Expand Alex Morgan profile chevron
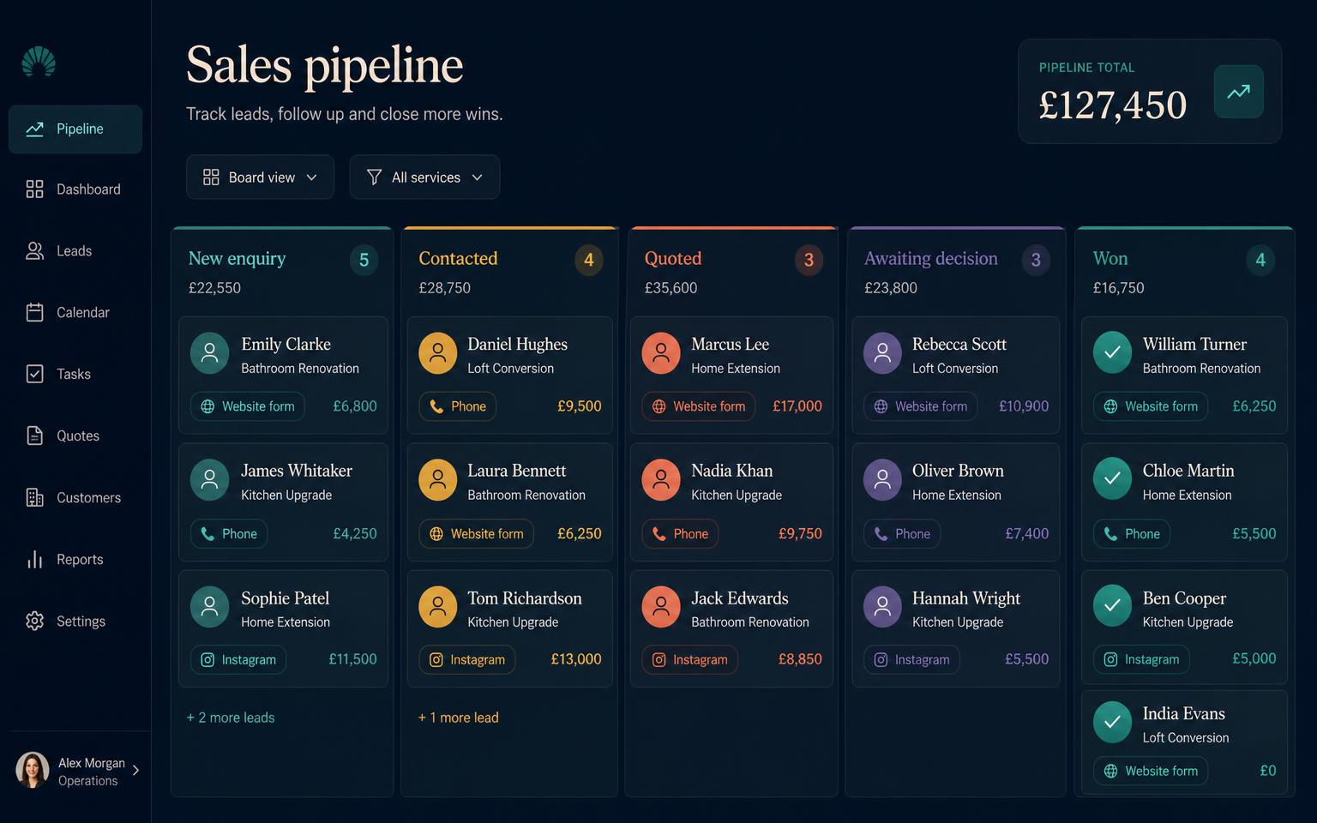 click(x=135, y=770)
